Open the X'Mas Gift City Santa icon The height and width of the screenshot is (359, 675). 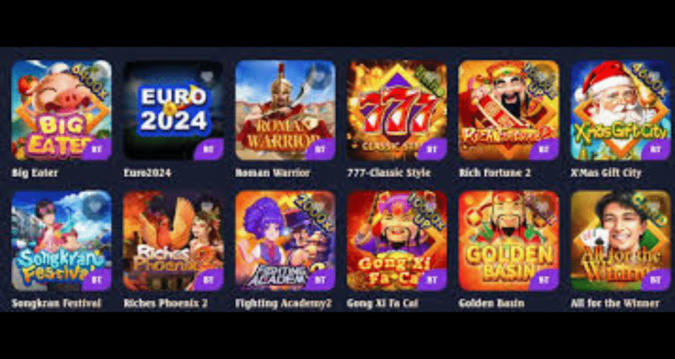tap(621, 110)
